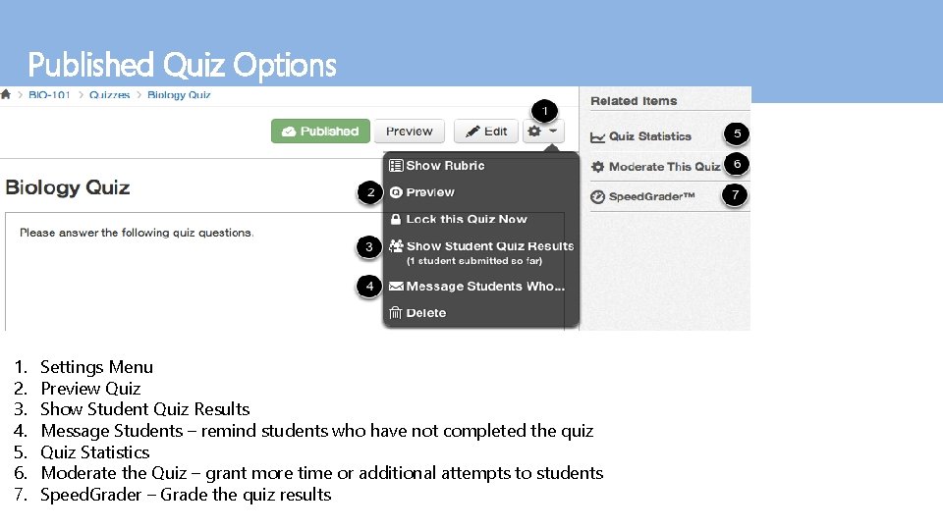943x530 pixels.
Task: Choose Message Students Who... option
Action: pos(484,287)
